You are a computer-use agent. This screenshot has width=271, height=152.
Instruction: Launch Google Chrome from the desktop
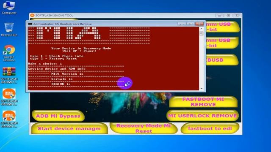(x=9, y=53)
